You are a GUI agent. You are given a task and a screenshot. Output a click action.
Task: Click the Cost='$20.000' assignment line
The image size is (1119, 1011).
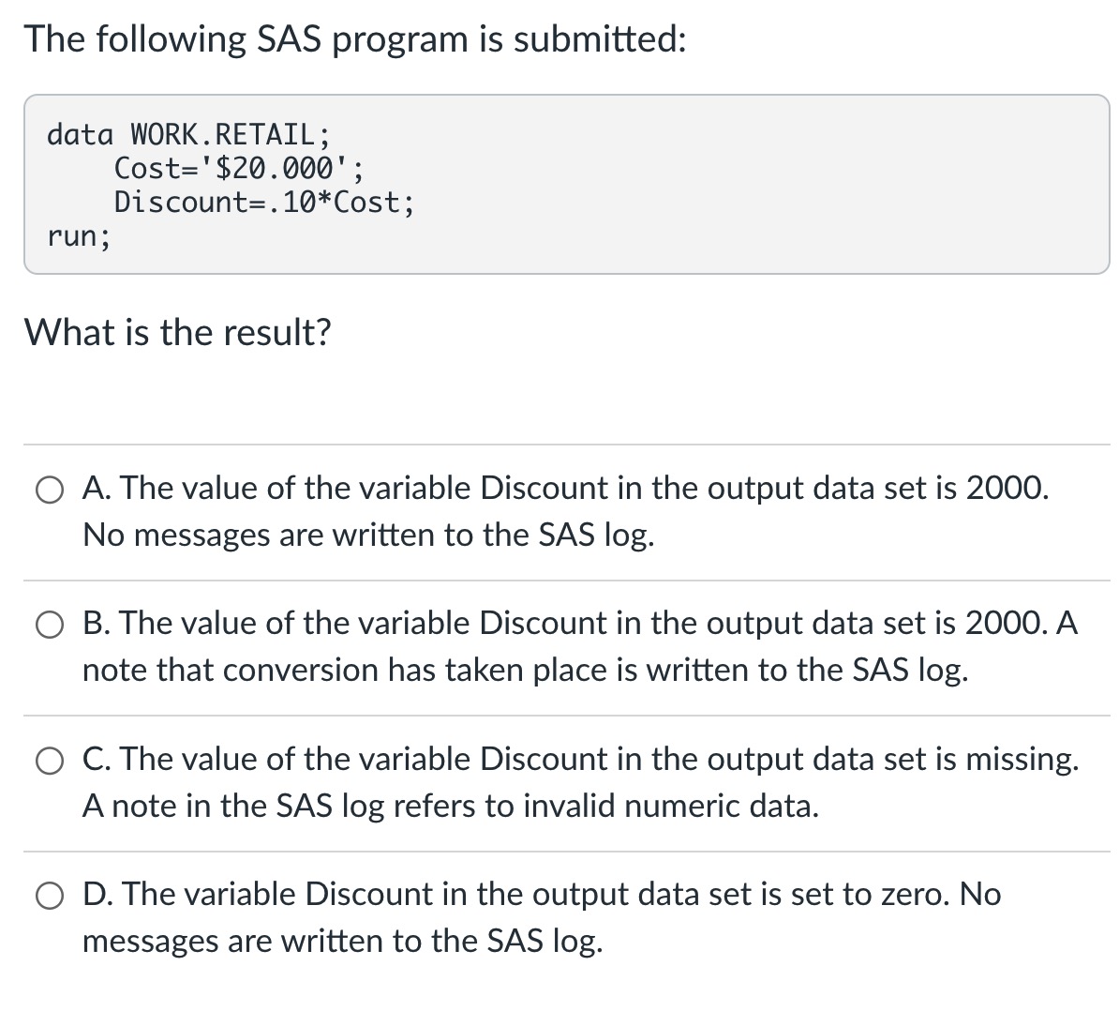point(239,169)
